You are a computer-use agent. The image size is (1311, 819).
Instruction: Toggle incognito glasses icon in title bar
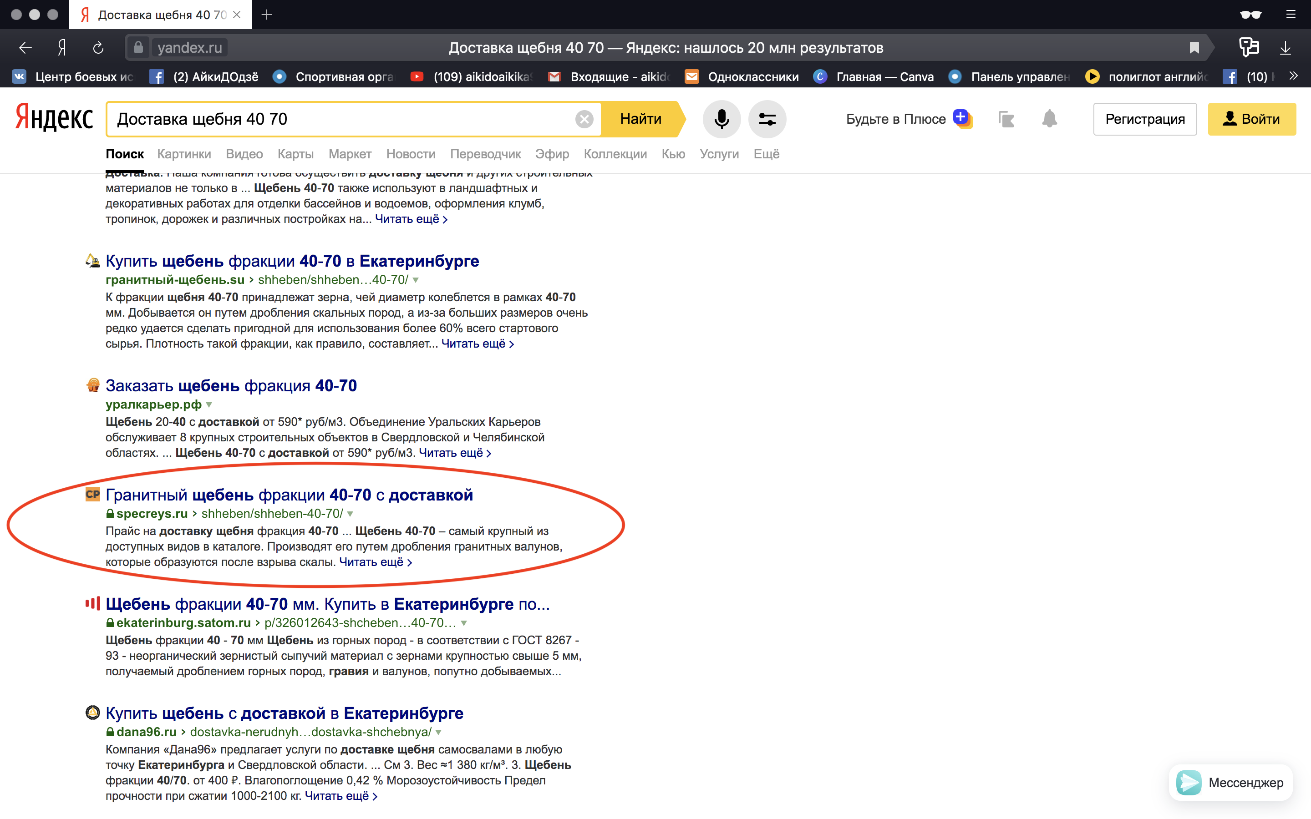[1250, 15]
